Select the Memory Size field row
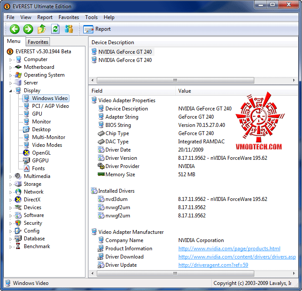 [x=146, y=175]
